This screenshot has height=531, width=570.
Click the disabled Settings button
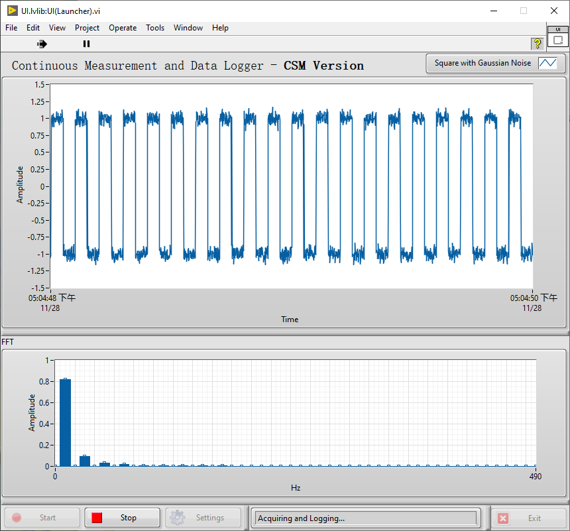[203, 518]
